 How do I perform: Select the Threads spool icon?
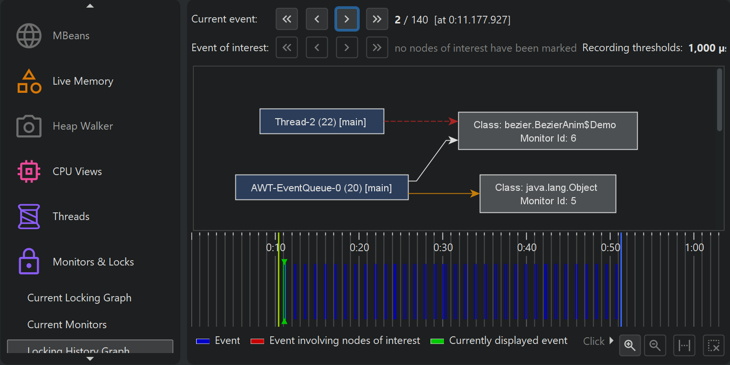(x=29, y=217)
